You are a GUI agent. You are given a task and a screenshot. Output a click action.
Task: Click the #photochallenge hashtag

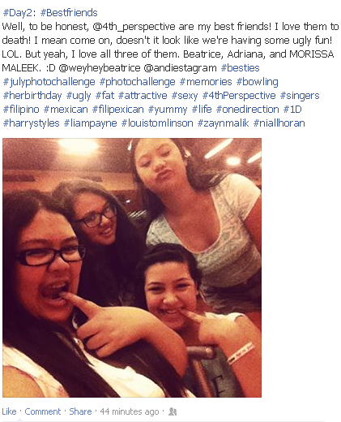click(138, 82)
